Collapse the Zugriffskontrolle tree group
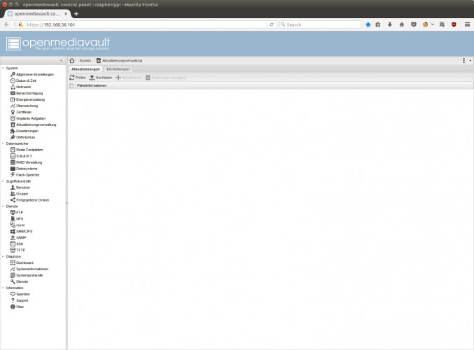The width and height of the screenshot is (474, 350). tap(3, 181)
